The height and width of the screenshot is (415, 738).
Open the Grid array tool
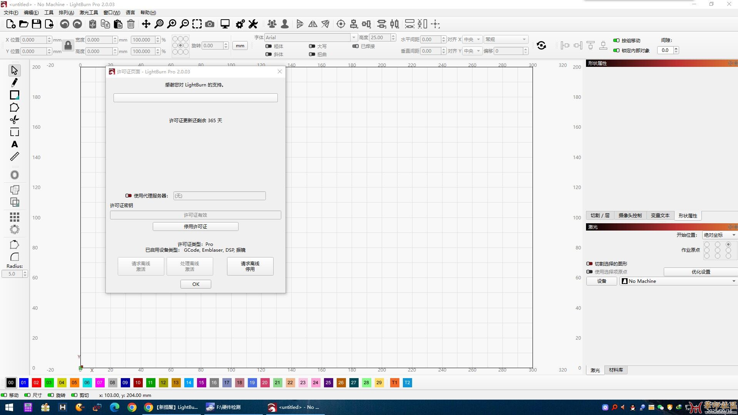click(15, 217)
